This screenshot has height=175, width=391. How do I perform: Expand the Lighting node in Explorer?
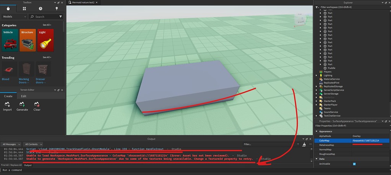pos(317,75)
